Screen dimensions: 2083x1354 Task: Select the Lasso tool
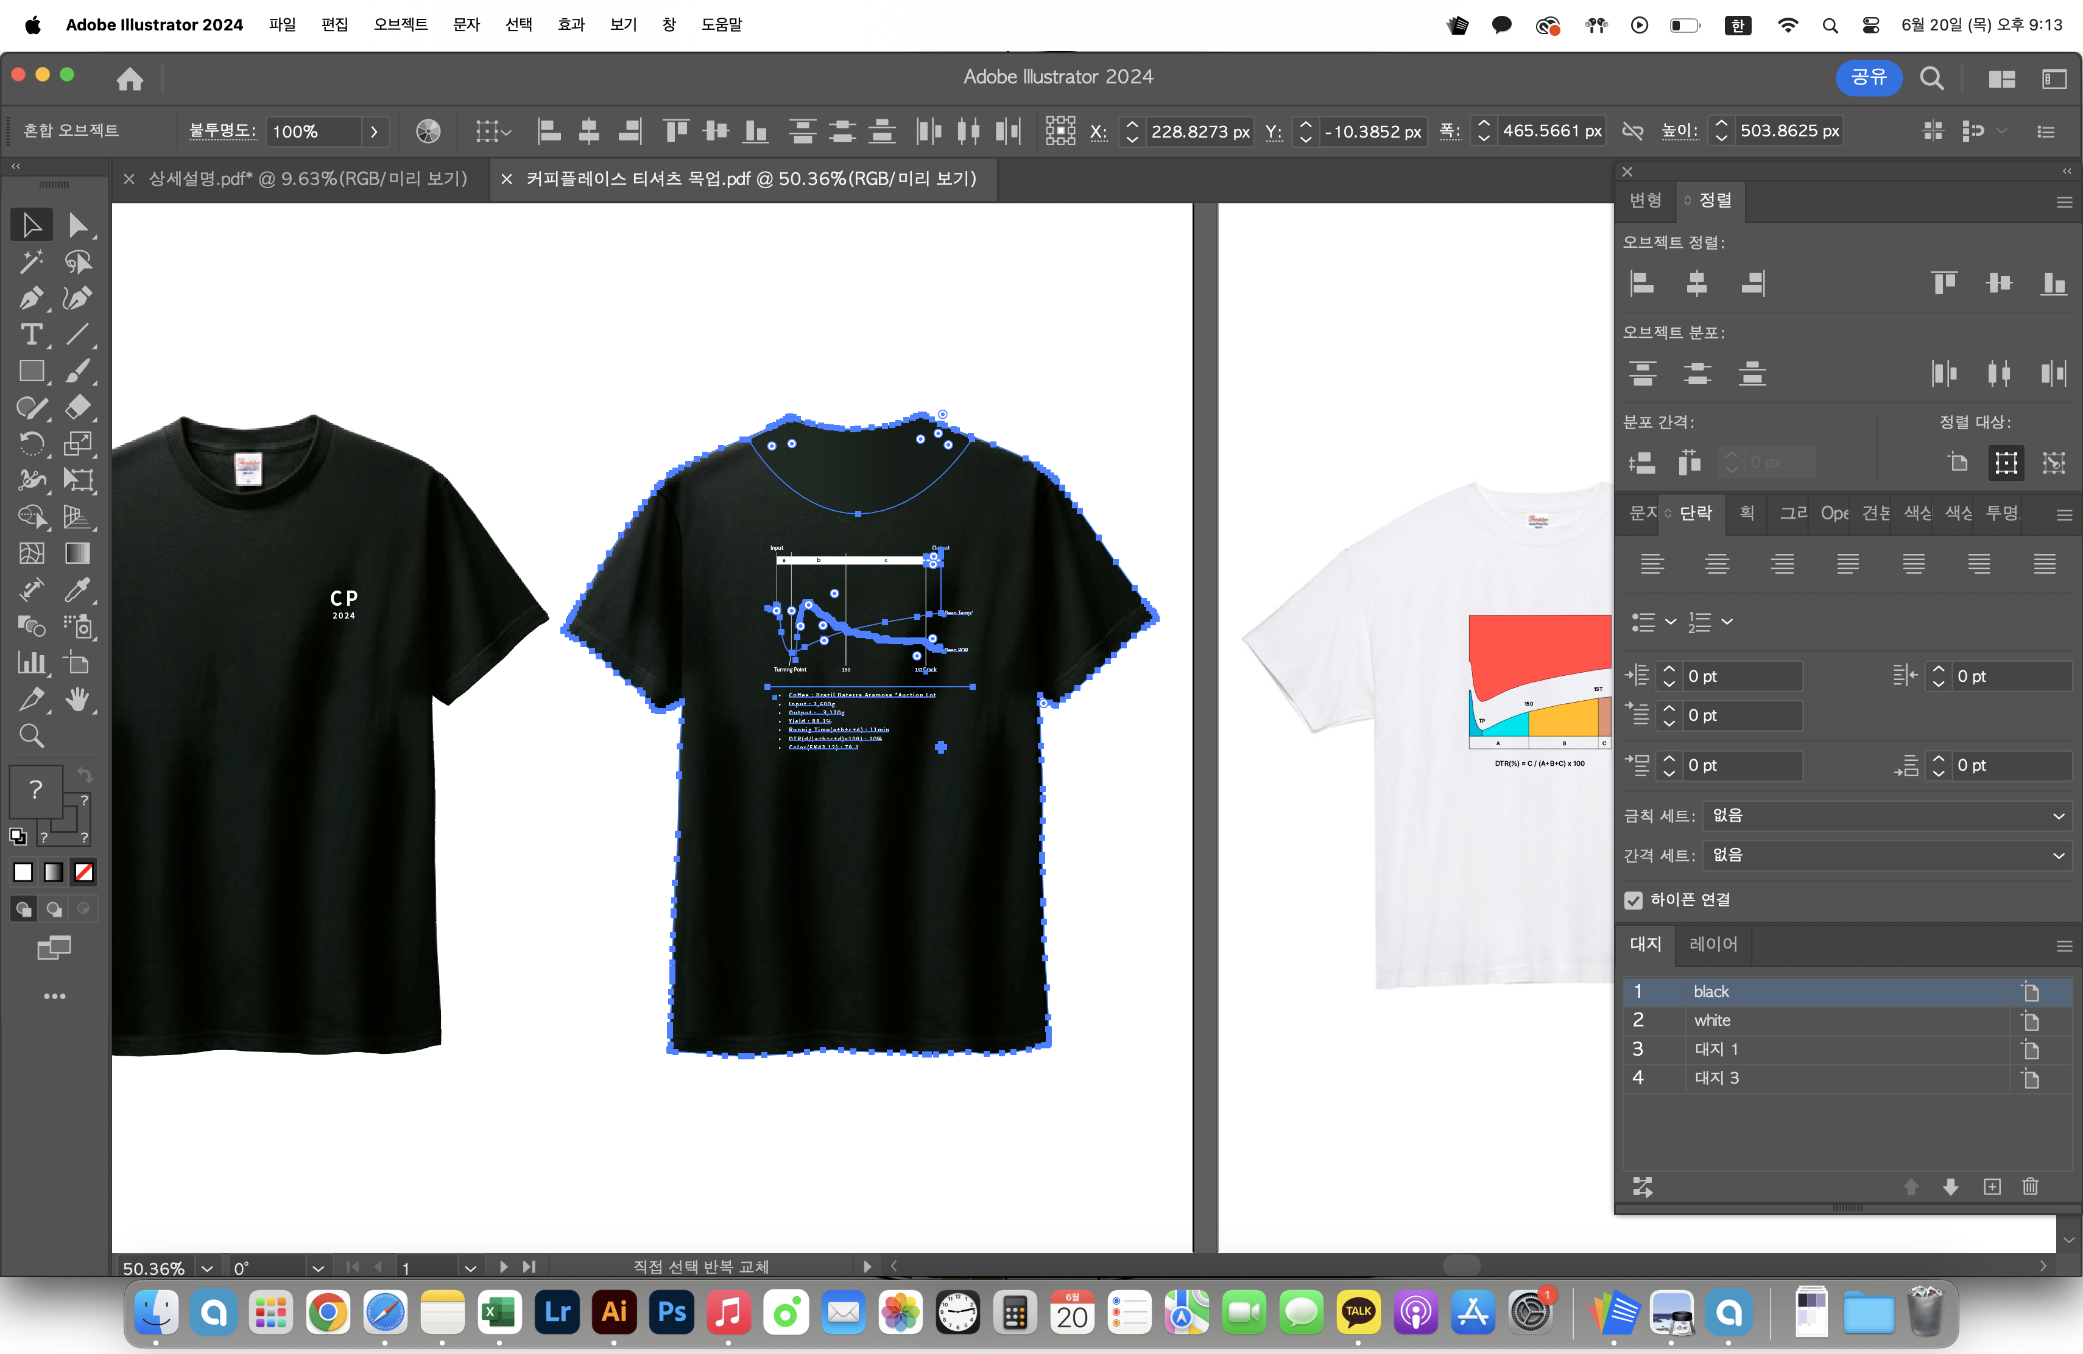click(x=78, y=262)
